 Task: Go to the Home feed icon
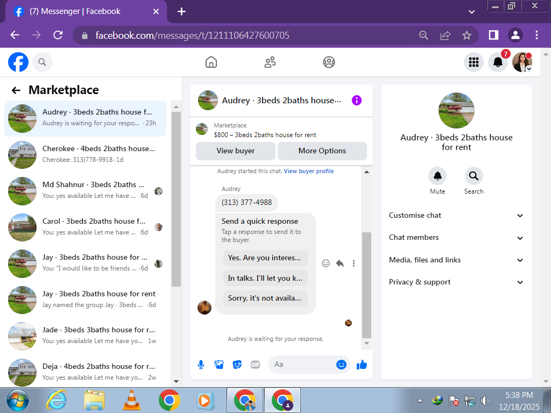click(211, 62)
